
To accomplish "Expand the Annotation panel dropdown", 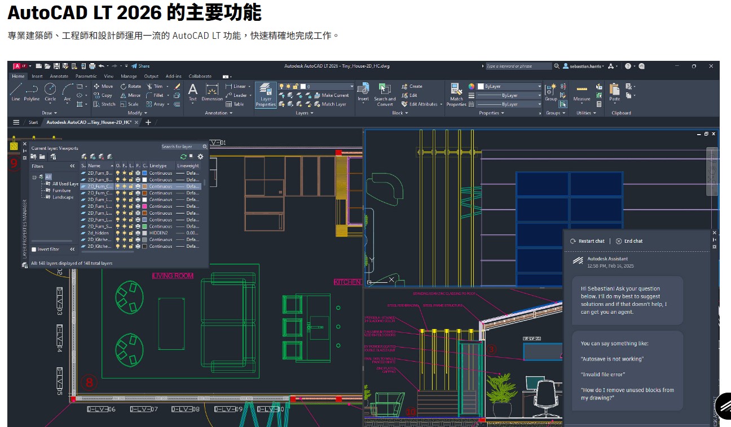I will tap(218, 113).
